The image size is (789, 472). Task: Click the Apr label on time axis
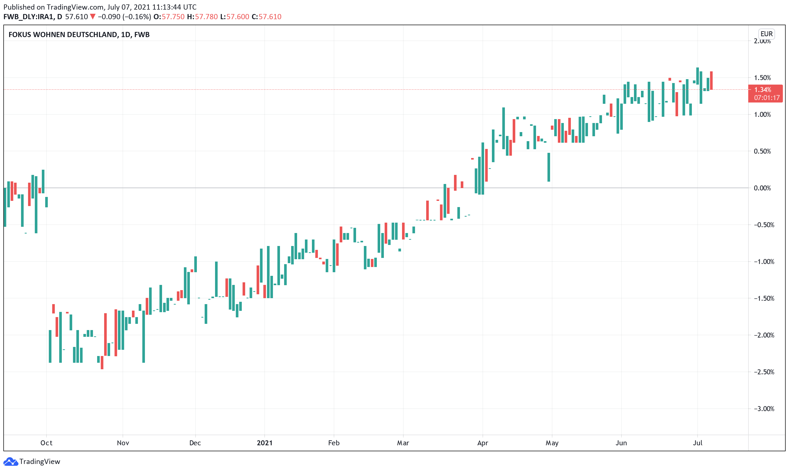click(483, 443)
